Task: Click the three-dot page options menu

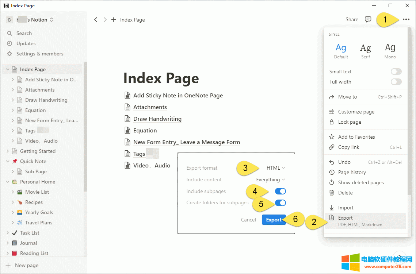Action: tap(406, 19)
